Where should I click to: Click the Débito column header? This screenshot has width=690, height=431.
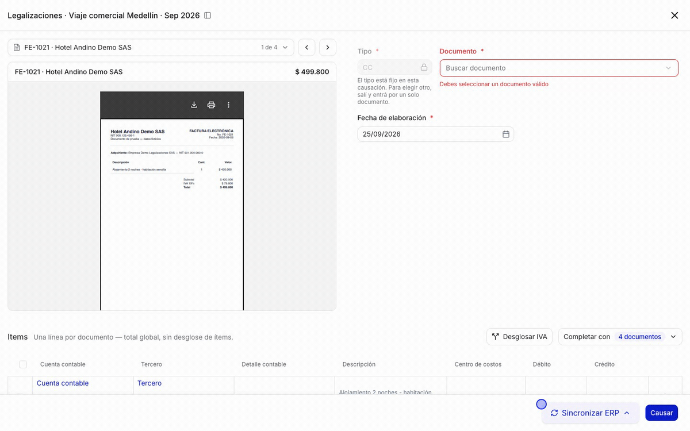tap(543, 364)
